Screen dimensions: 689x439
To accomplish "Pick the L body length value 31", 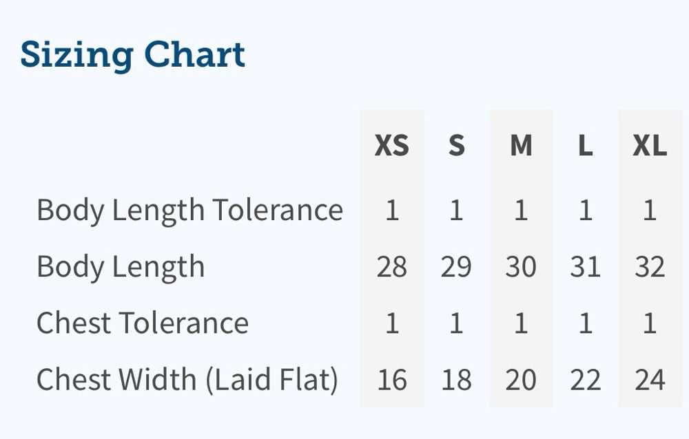I will pos(585,266).
